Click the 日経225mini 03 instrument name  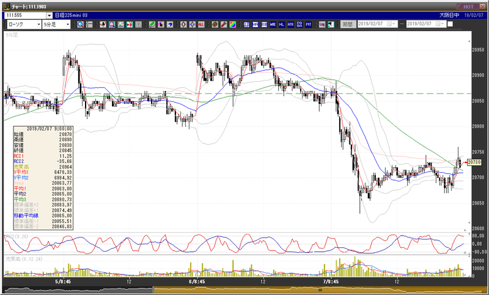click(72, 15)
